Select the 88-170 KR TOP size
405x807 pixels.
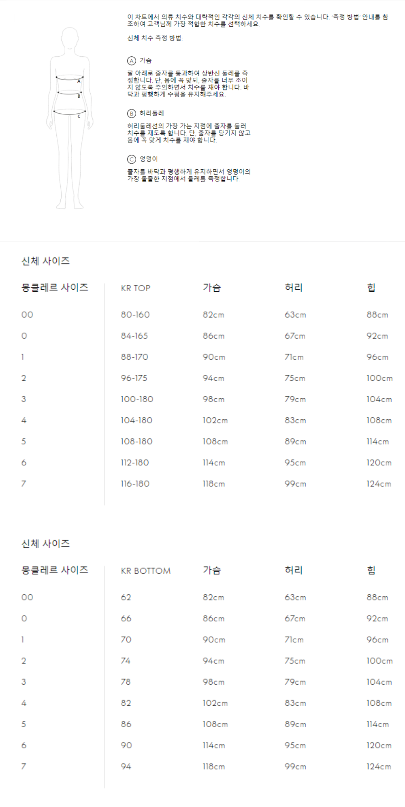(x=134, y=357)
